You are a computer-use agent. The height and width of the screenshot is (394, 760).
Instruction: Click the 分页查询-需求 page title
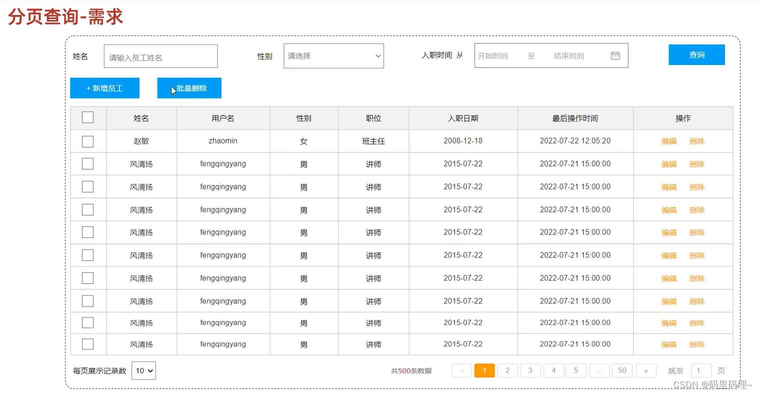65,16
